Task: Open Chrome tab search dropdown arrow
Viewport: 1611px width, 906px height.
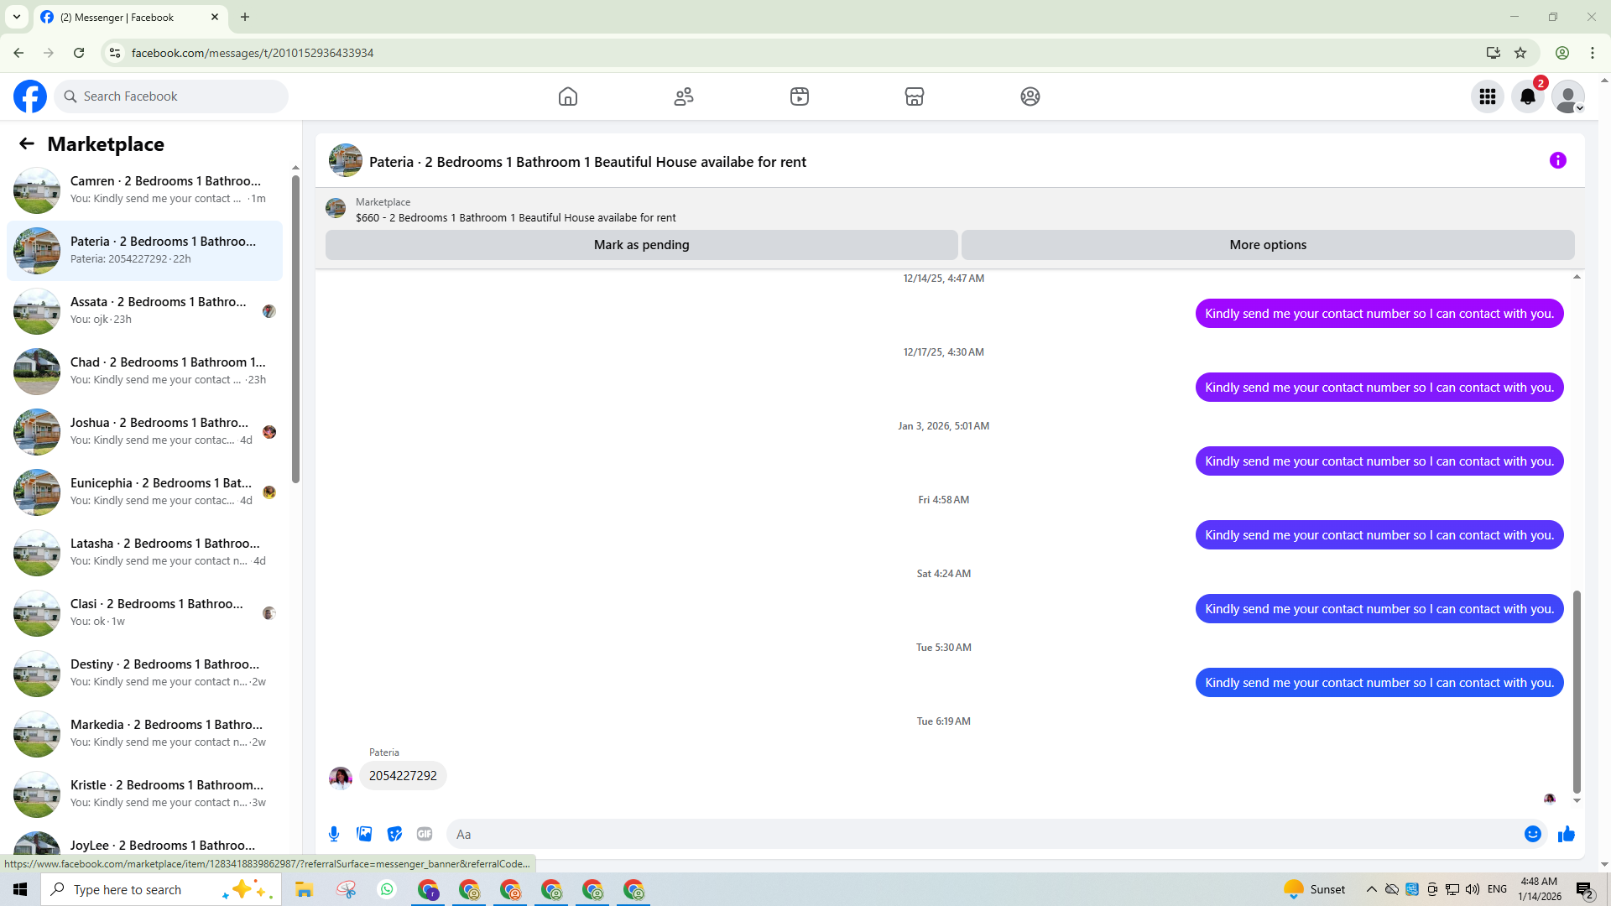Action: coord(16,17)
